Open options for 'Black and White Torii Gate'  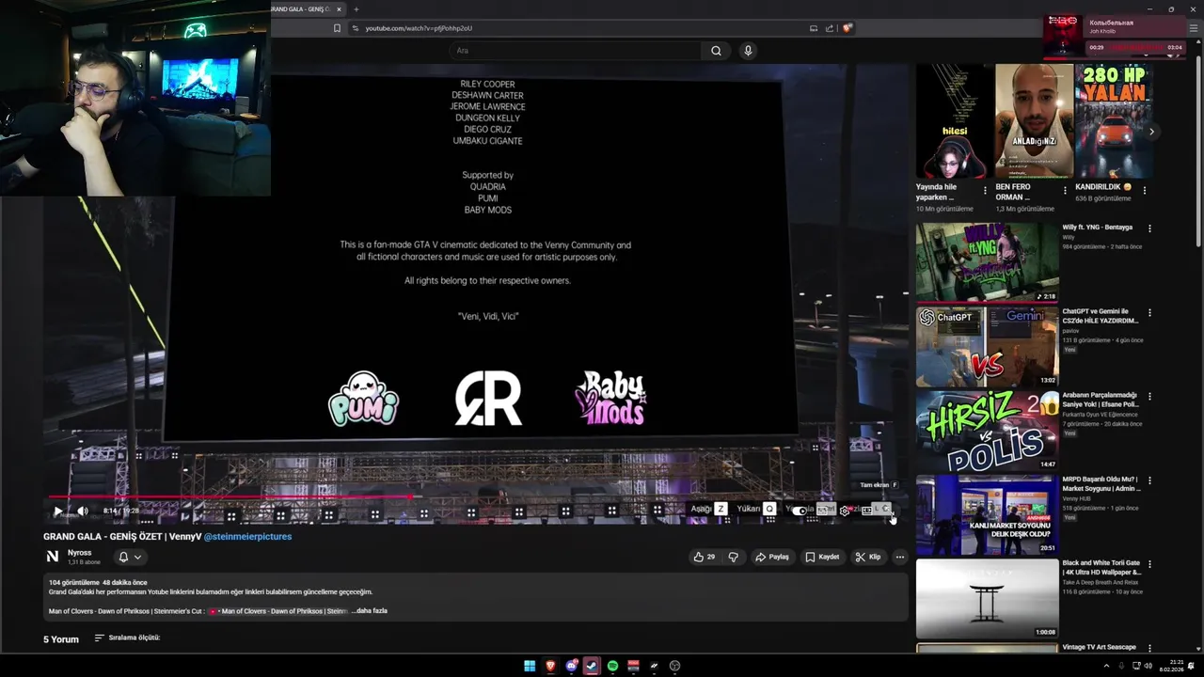click(x=1149, y=564)
